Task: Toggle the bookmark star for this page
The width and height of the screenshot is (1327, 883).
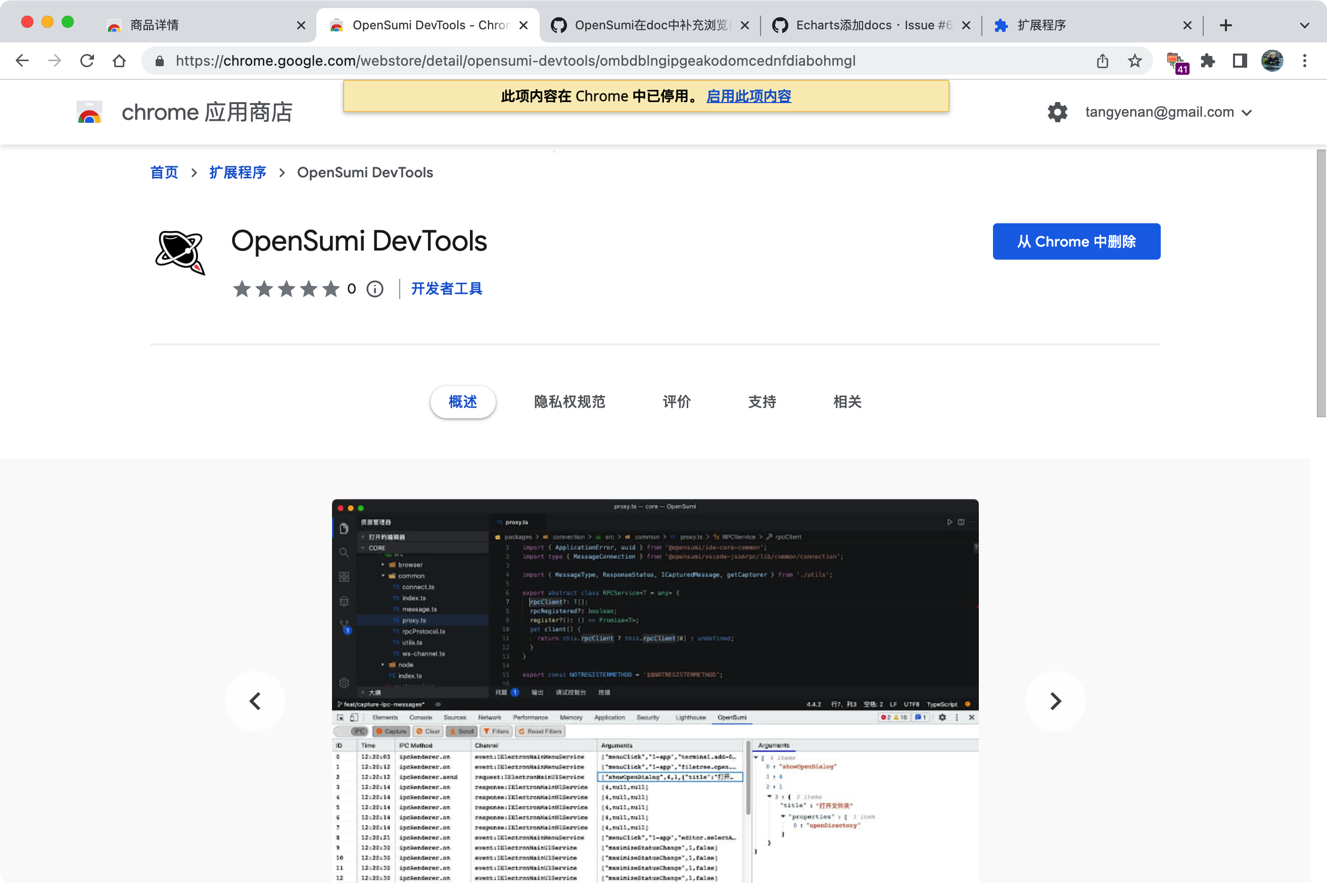Action: coord(1134,61)
